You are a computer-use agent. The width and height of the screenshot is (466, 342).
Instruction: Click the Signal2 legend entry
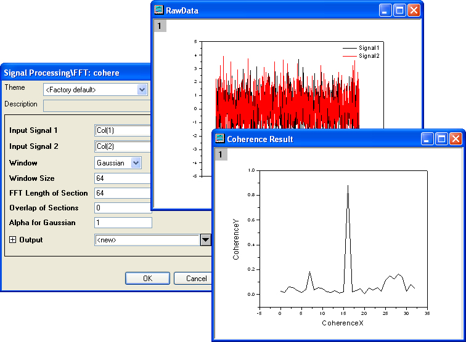(x=361, y=56)
